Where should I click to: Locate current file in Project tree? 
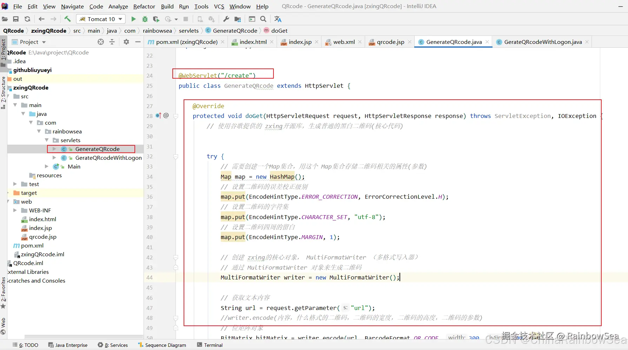101,42
